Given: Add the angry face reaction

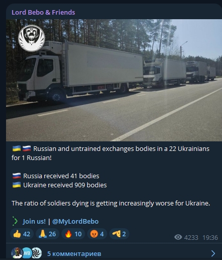Looking at the screenshot, I should (97, 234).
